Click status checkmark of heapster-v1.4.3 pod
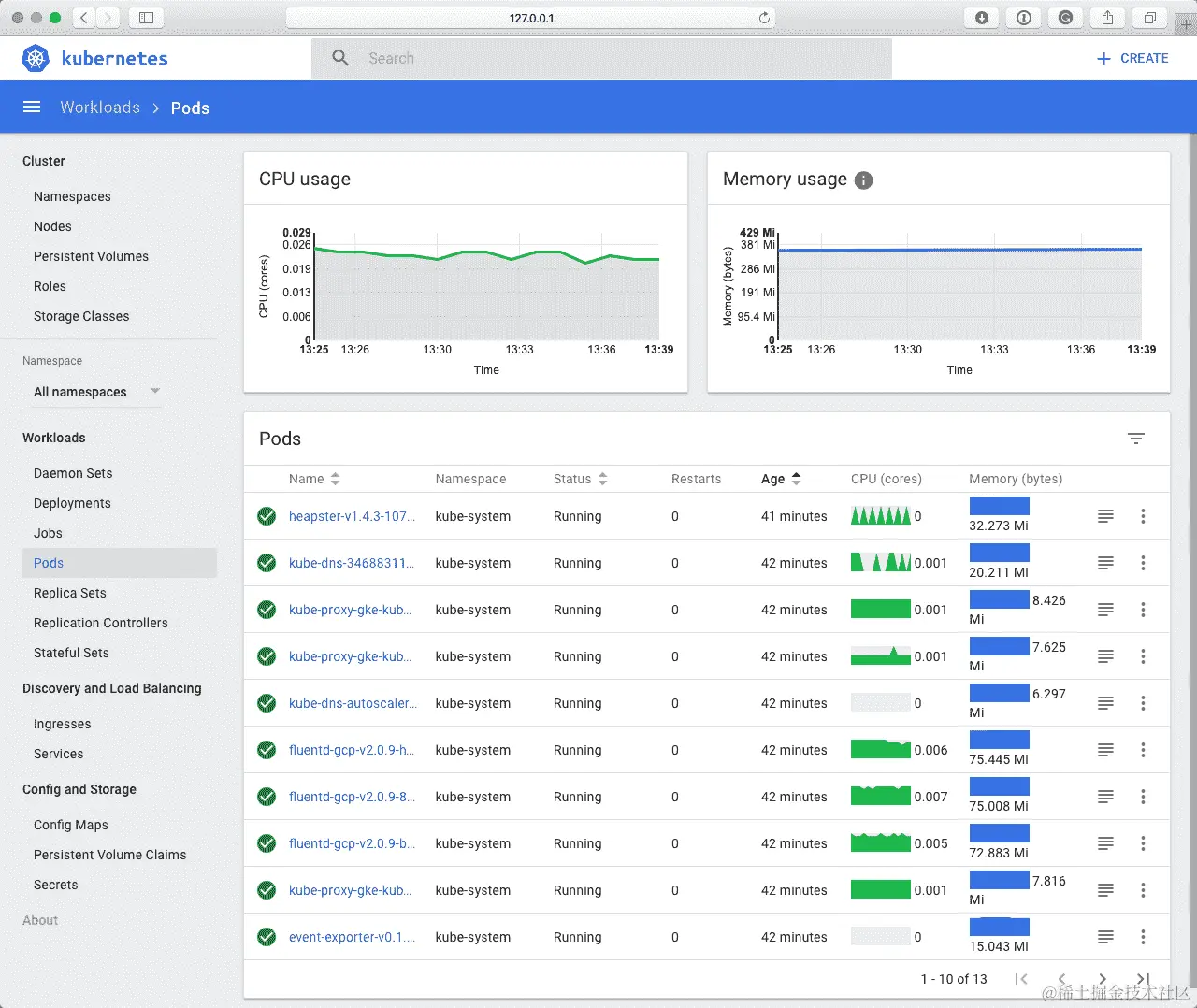 (267, 516)
